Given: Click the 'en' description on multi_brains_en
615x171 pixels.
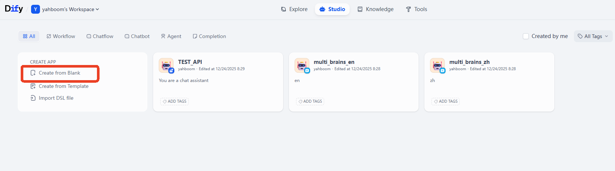Looking at the screenshot, I should [297, 81].
